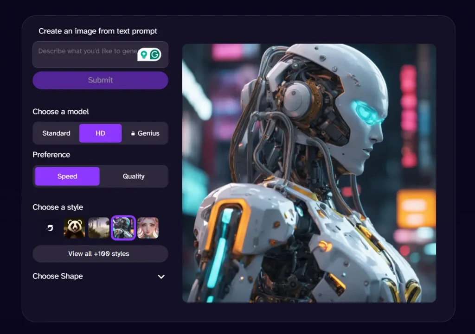Expand the Choose Shape chevron arrow
Viewport: 475px width, 334px height.
[x=161, y=277]
